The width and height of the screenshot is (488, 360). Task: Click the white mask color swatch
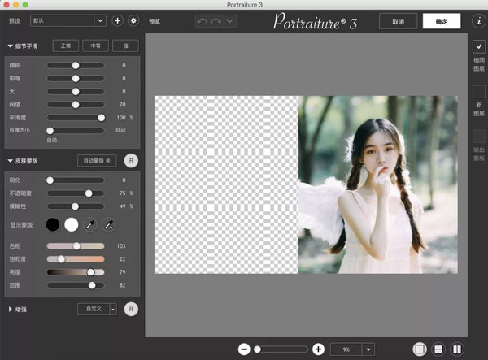tap(72, 223)
